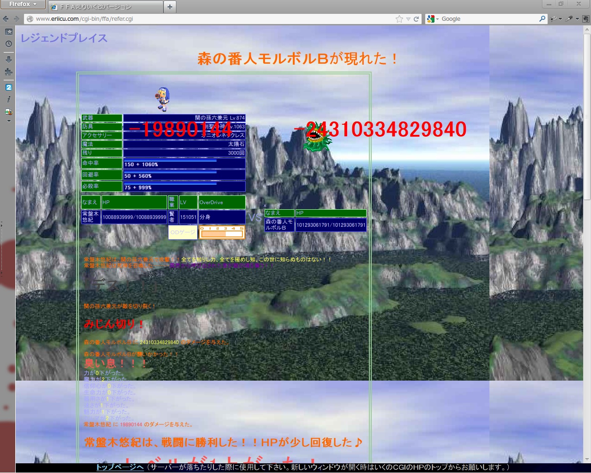This screenshot has height=473, width=591.
Task: Open dropdown arrow next to eyedropper icon
Action: click(577, 19)
